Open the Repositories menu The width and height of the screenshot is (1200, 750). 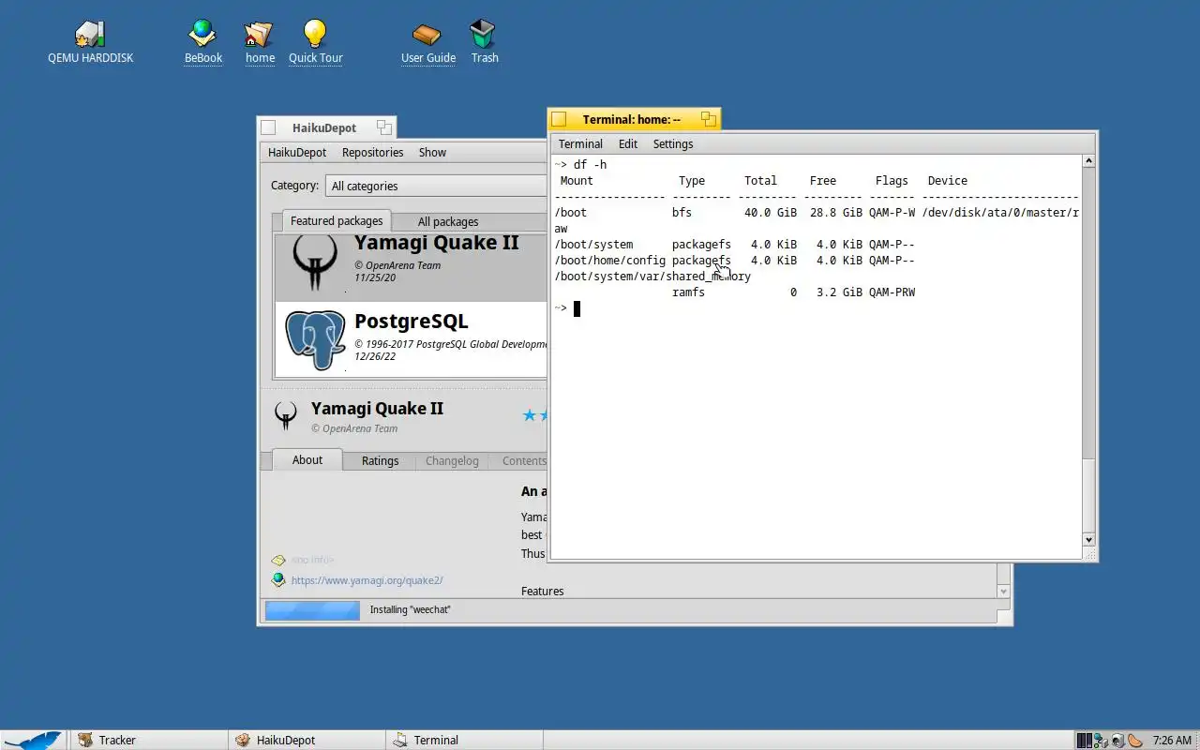372,152
